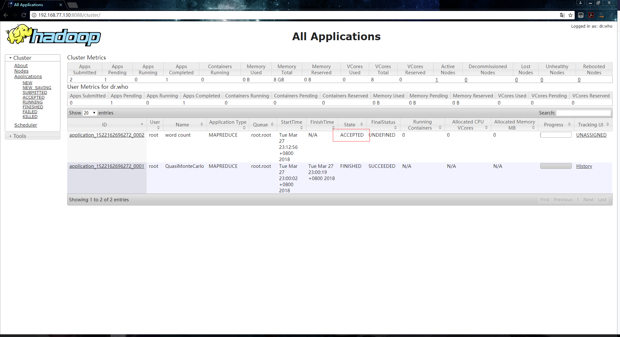Click the site info icon in address bar
The image size is (620, 337).
[34, 15]
